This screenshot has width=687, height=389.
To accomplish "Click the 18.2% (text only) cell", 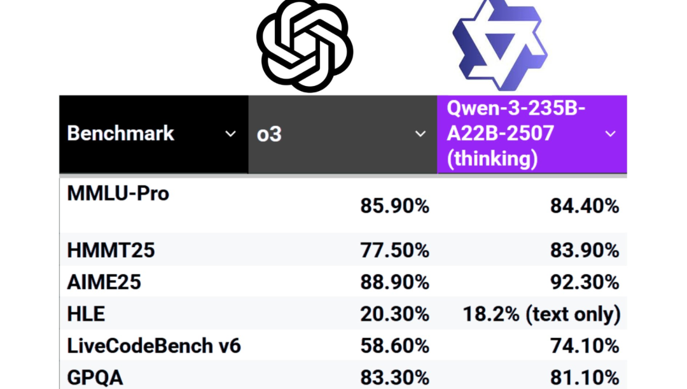I will tap(541, 314).
